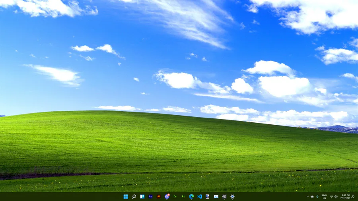
Task: Launch Adobe Substance Designer (Ds)
Action: pos(175,197)
